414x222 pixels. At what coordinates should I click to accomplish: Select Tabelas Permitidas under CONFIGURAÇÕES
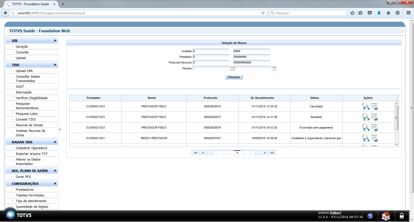pyautogui.click(x=30, y=195)
